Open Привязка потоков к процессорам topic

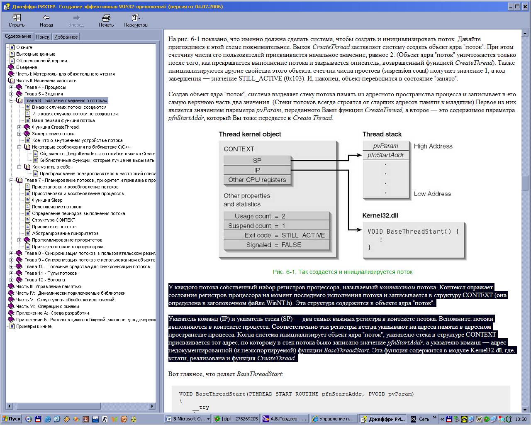pos(68,247)
